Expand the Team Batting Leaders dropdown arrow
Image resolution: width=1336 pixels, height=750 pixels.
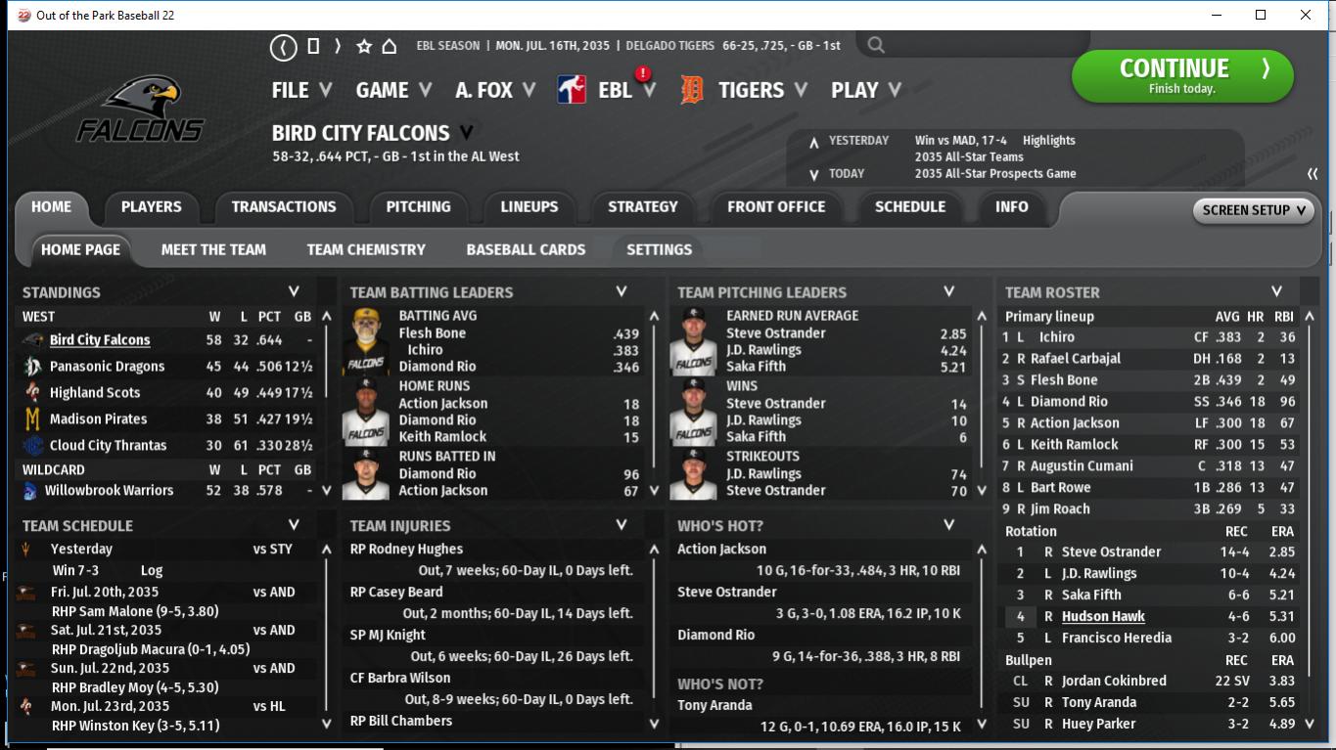(621, 291)
